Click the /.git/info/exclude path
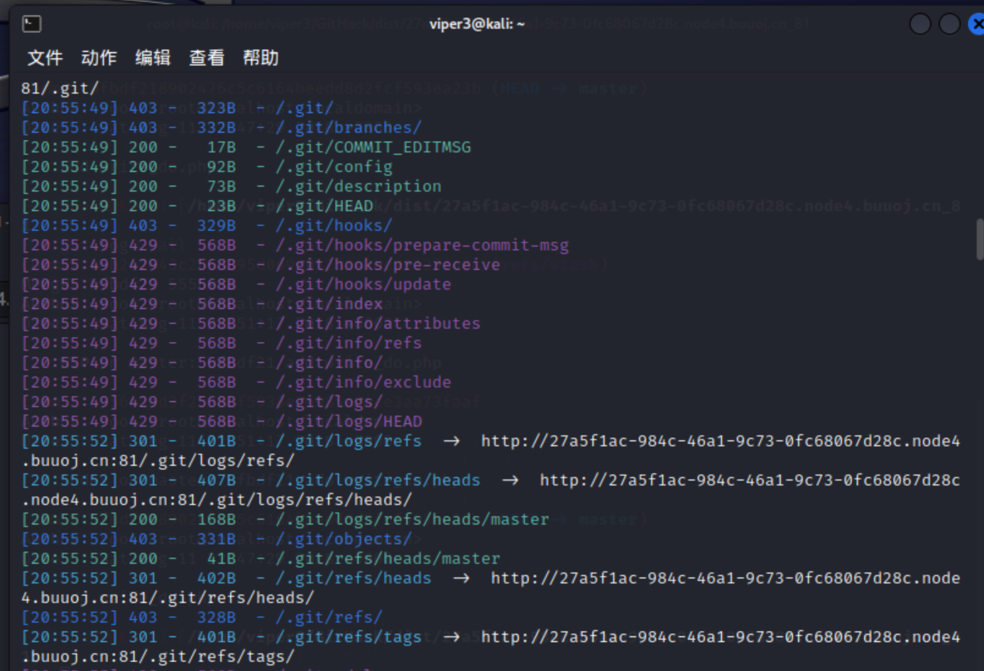984x671 pixels. click(363, 383)
